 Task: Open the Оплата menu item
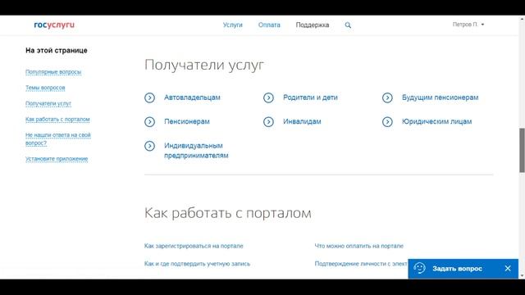coord(269,25)
